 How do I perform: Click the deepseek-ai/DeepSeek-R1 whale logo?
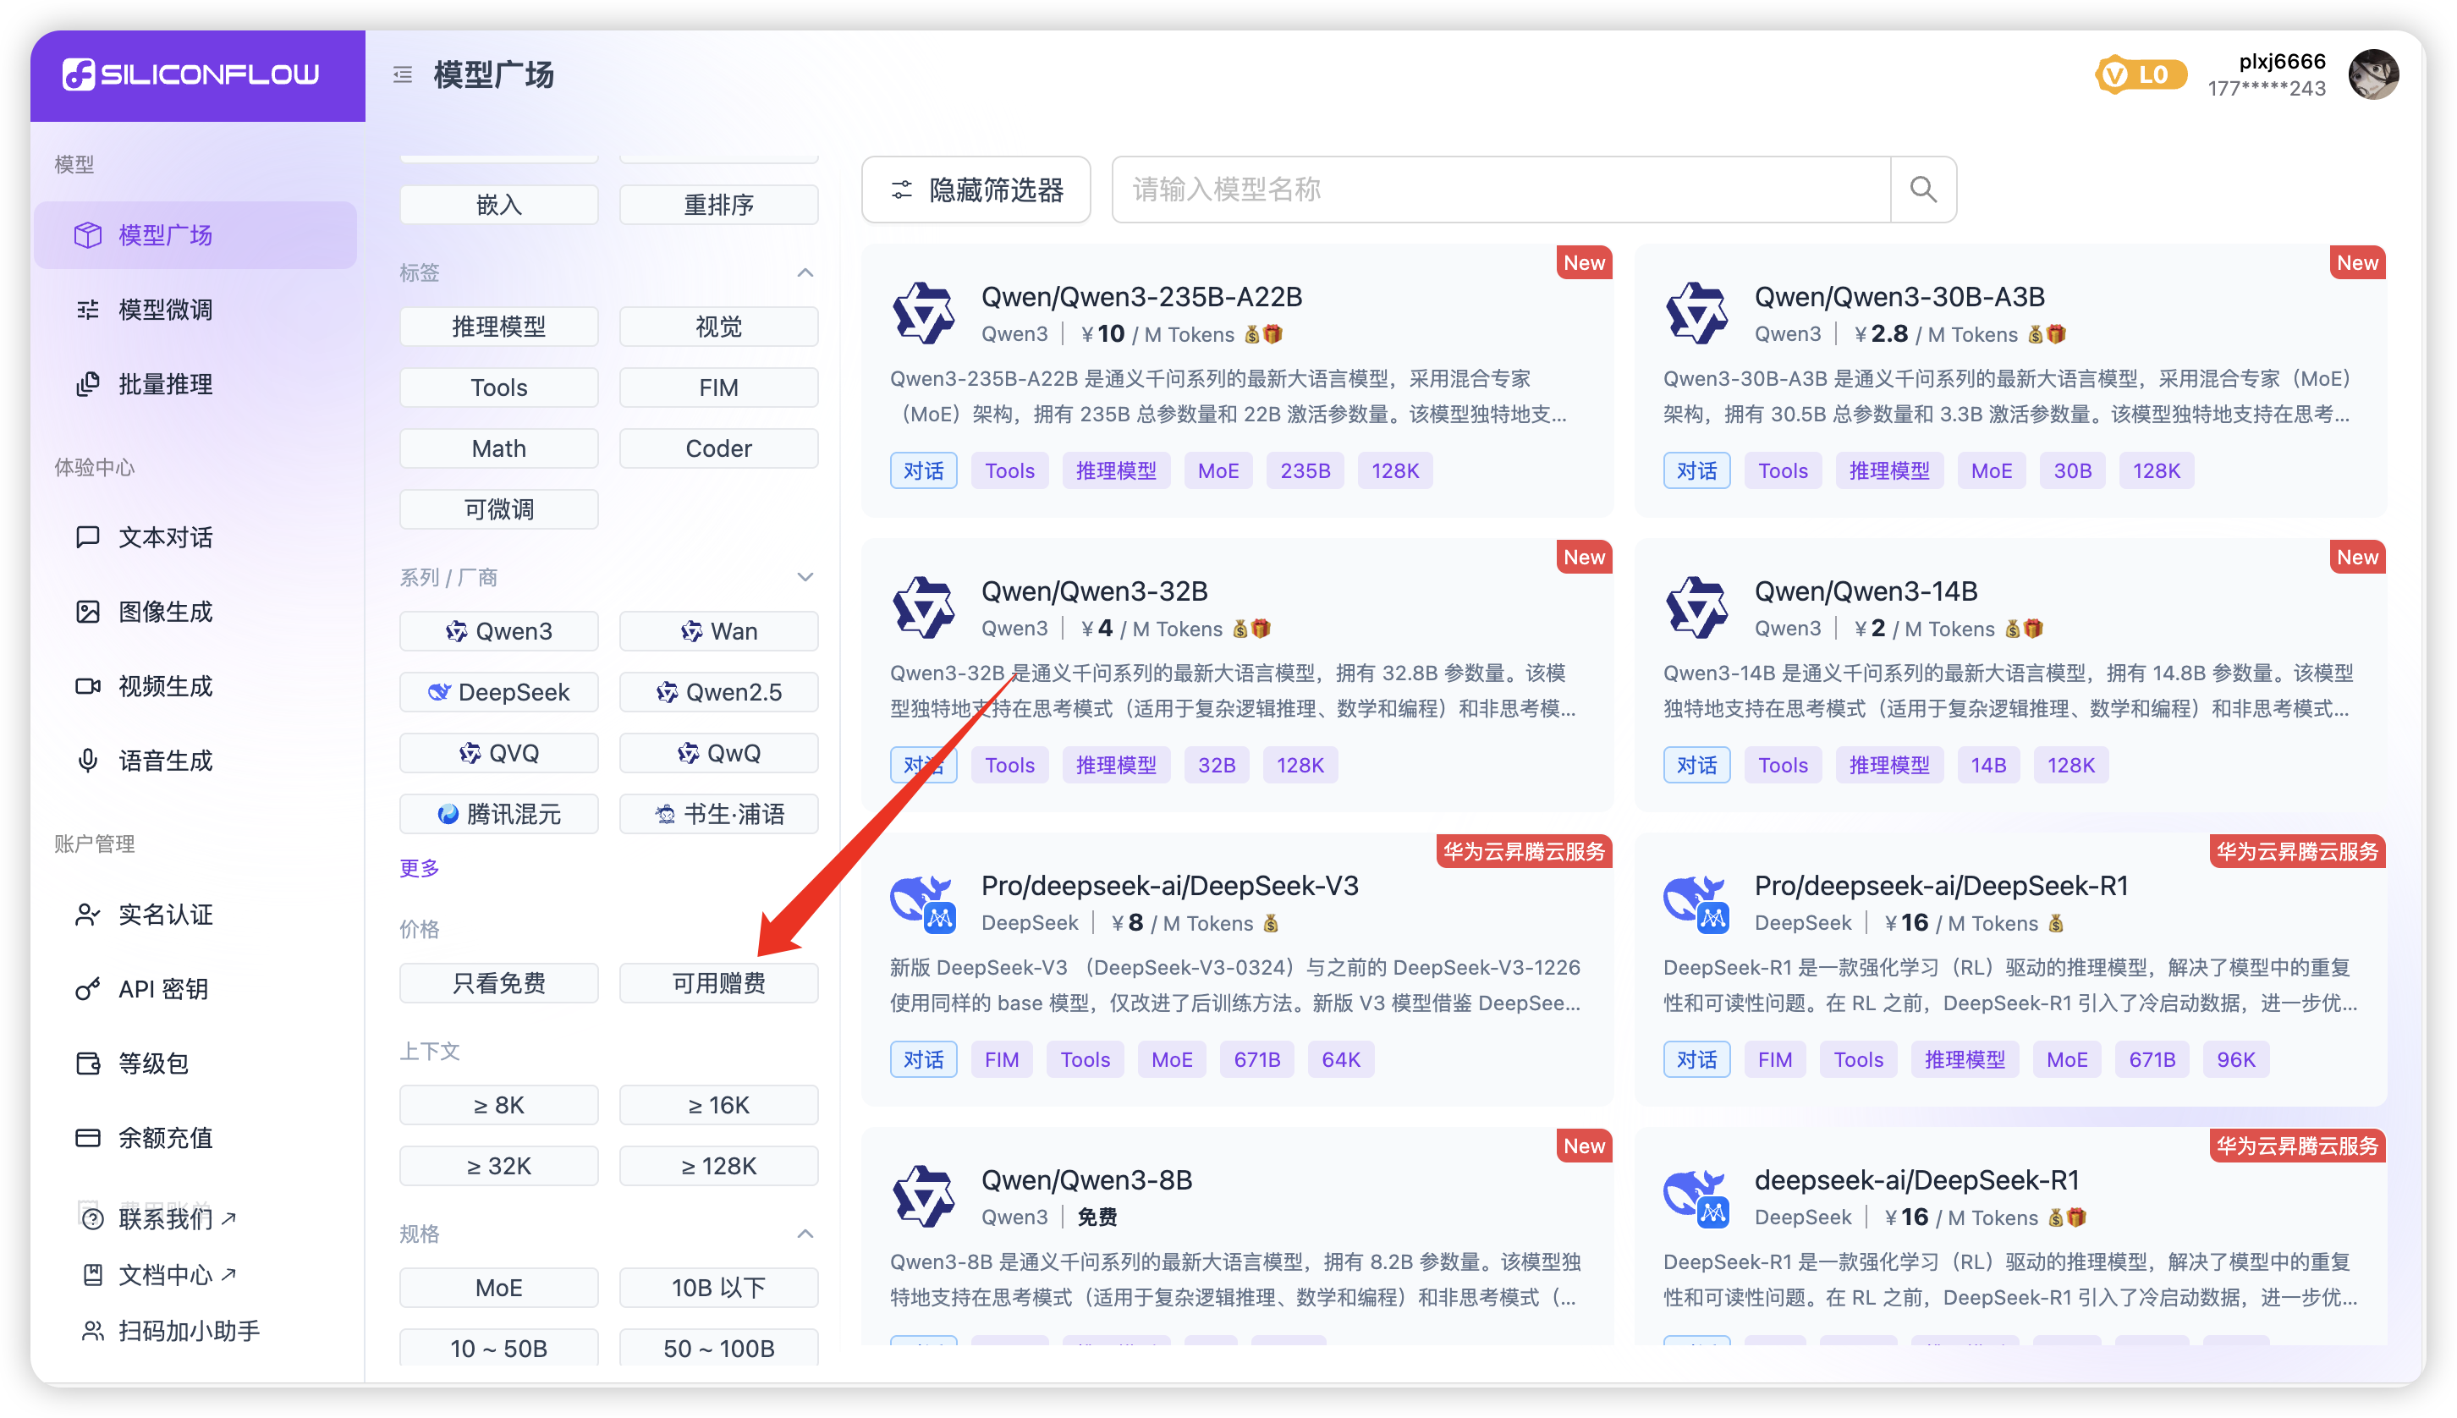point(1696,1197)
